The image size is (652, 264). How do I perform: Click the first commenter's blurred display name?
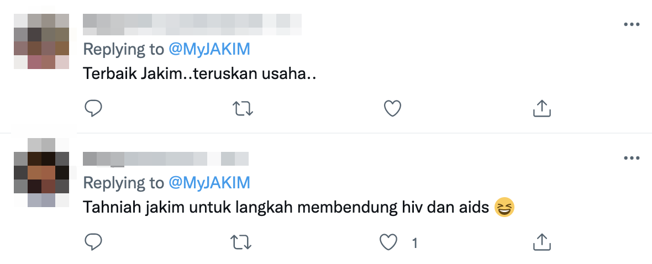pos(192,24)
